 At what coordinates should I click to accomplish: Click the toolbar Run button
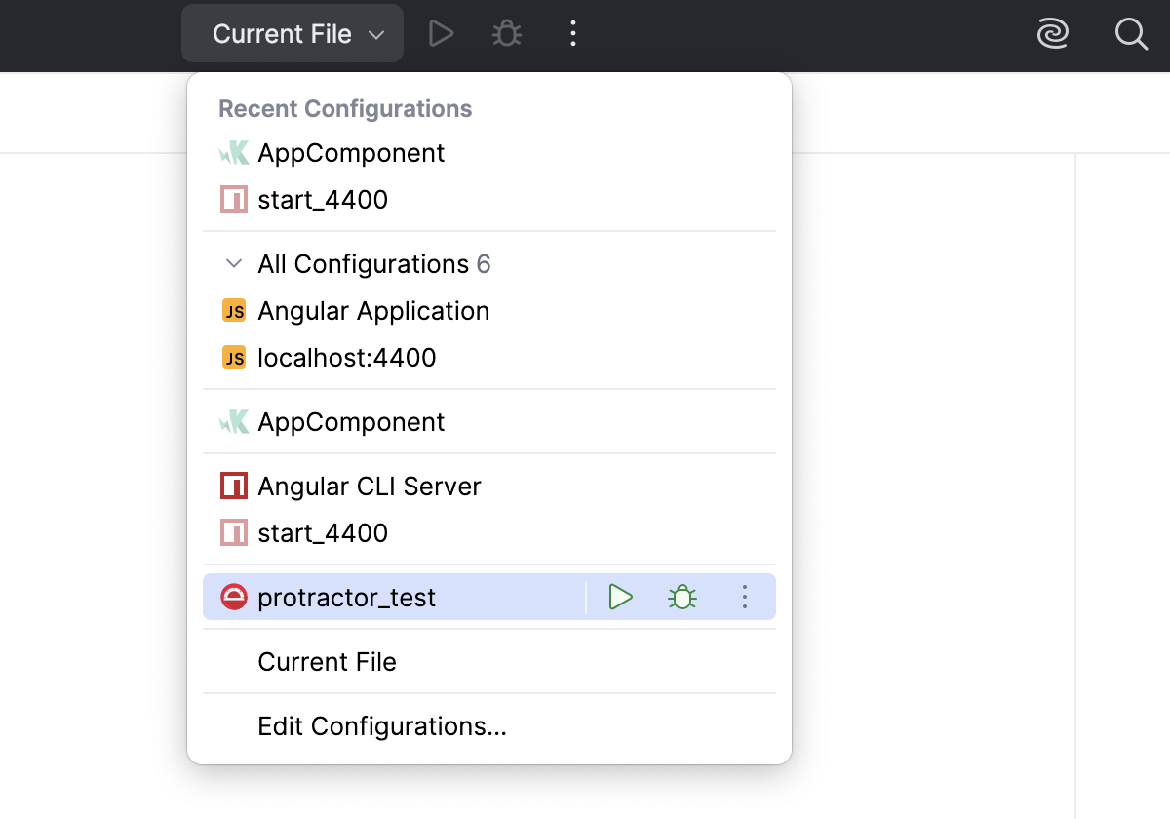[x=442, y=34]
